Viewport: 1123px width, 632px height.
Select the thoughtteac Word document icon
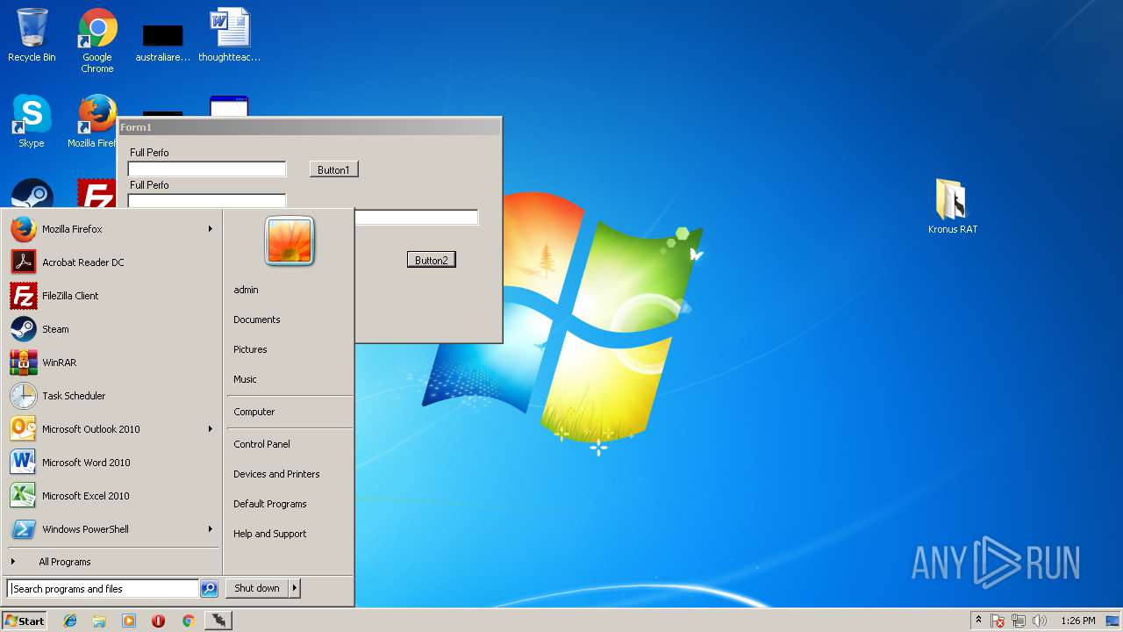[230, 35]
